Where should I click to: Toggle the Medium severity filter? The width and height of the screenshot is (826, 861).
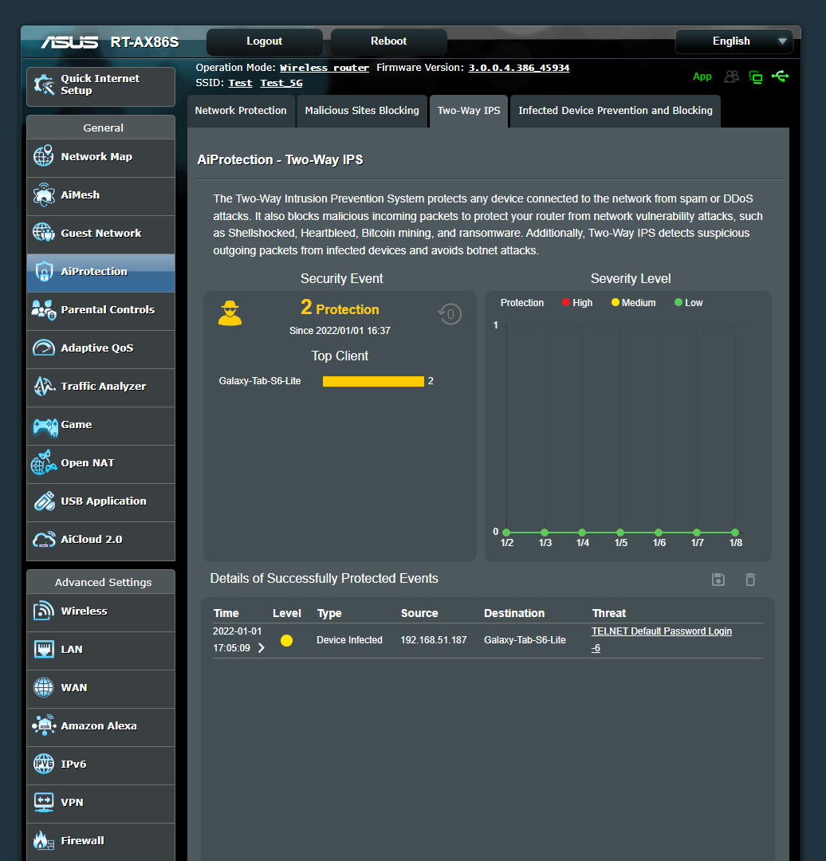632,302
